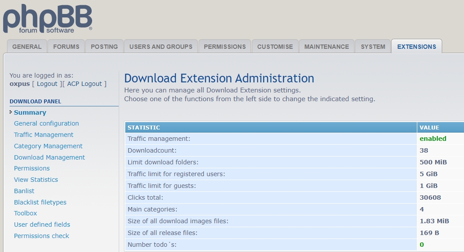
Task: Go to Users and Groups tab
Action: [x=161, y=47]
